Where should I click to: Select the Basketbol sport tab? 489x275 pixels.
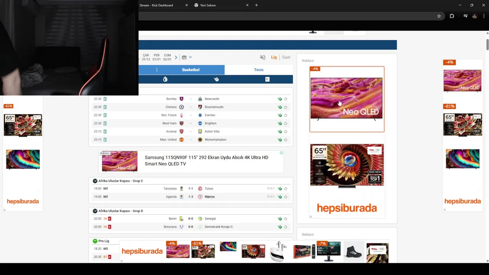coord(191,70)
